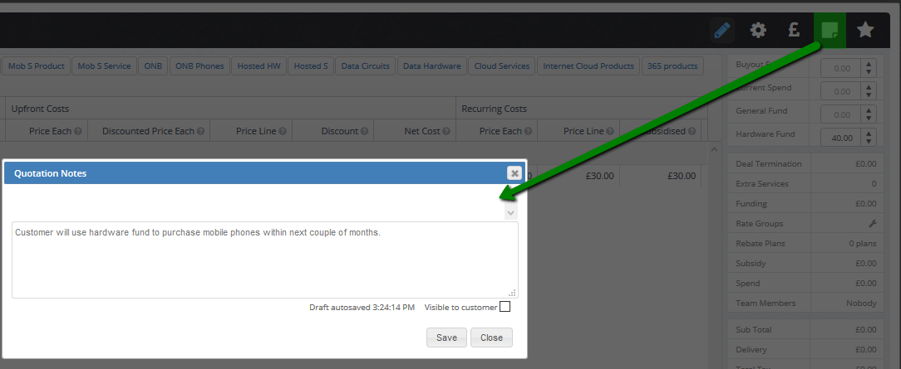Open the Data Hardware tab
This screenshot has width=901, height=369.
click(x=432, y=66)
